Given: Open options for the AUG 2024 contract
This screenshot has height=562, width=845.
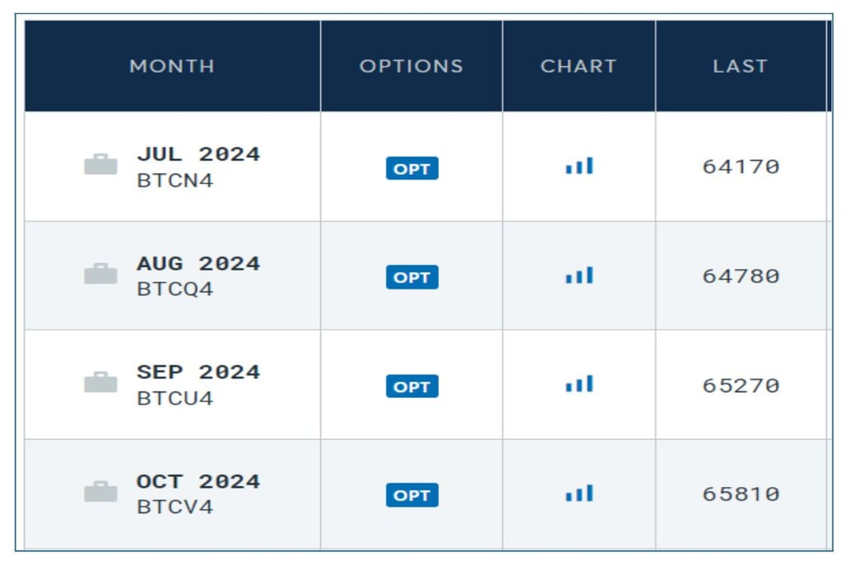Looking at the screenshot, I should [x=412, y=277].
